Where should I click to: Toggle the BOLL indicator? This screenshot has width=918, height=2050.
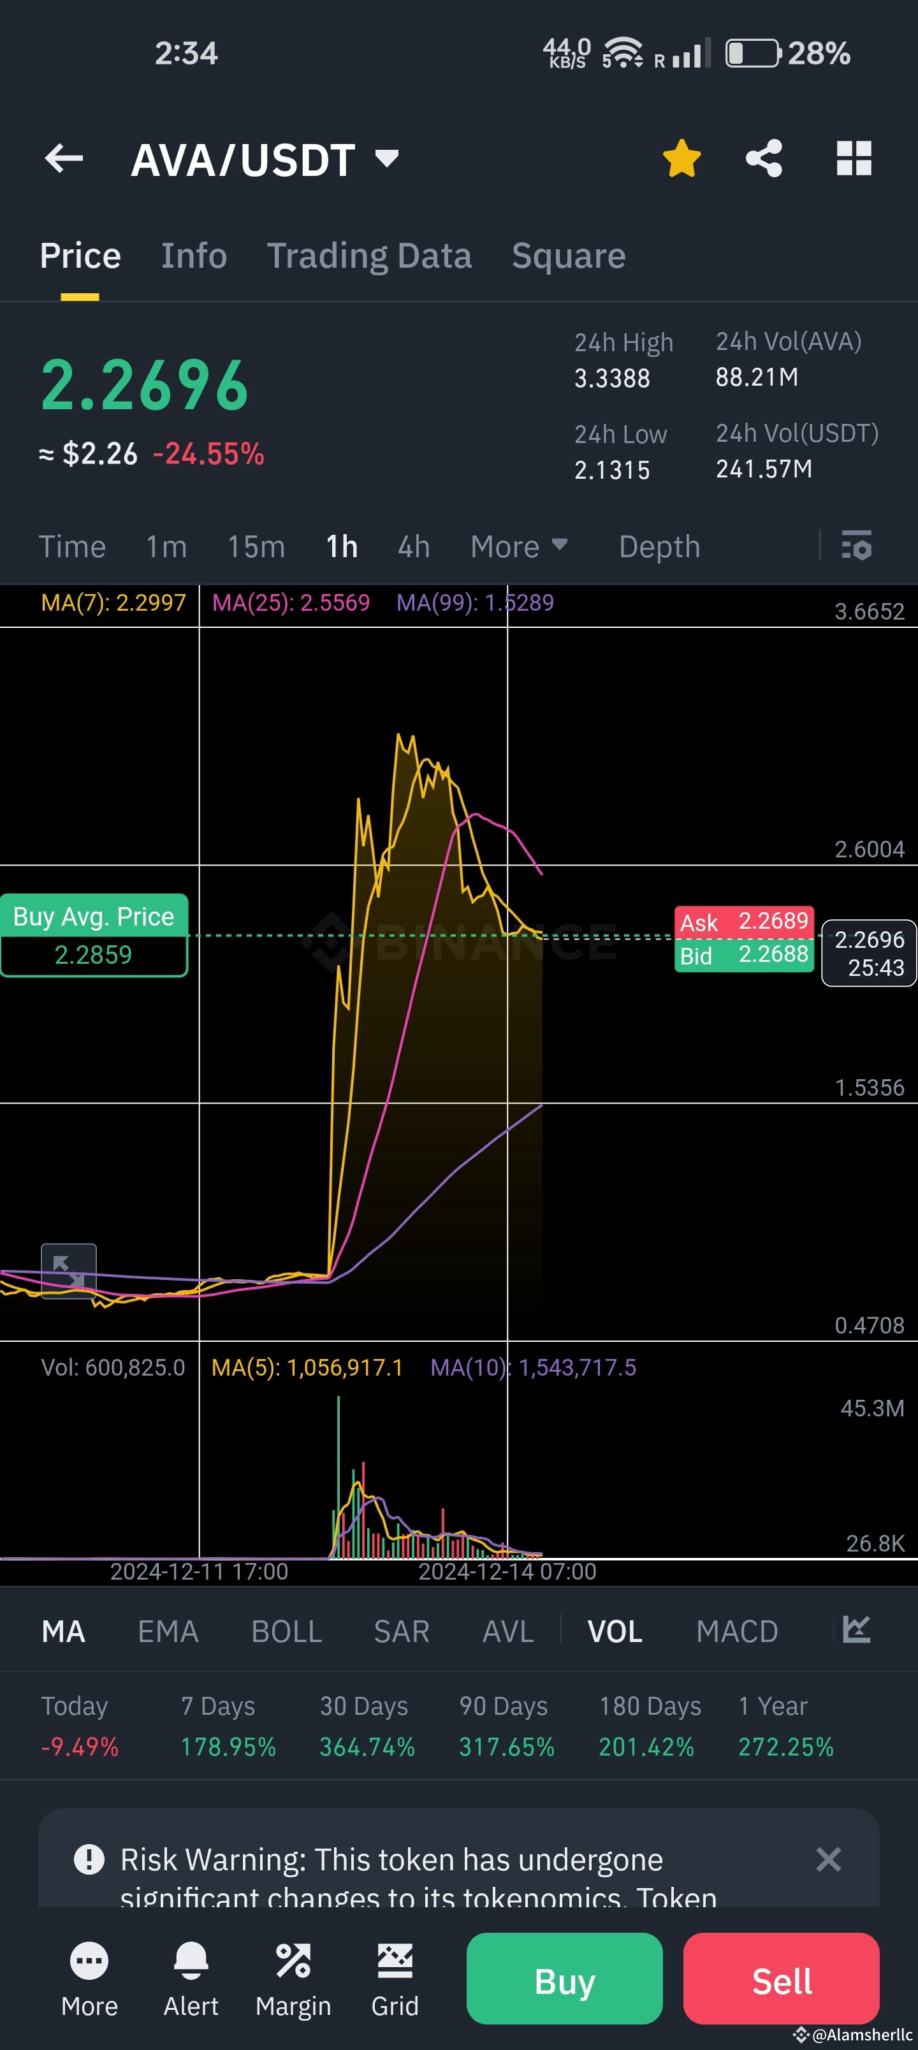[287, 1631]
